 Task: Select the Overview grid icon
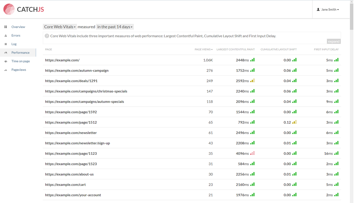tap(6, 27)
